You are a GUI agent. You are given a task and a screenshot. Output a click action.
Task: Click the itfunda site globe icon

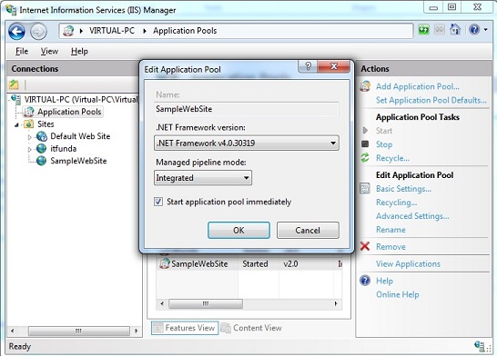(41, 148)
